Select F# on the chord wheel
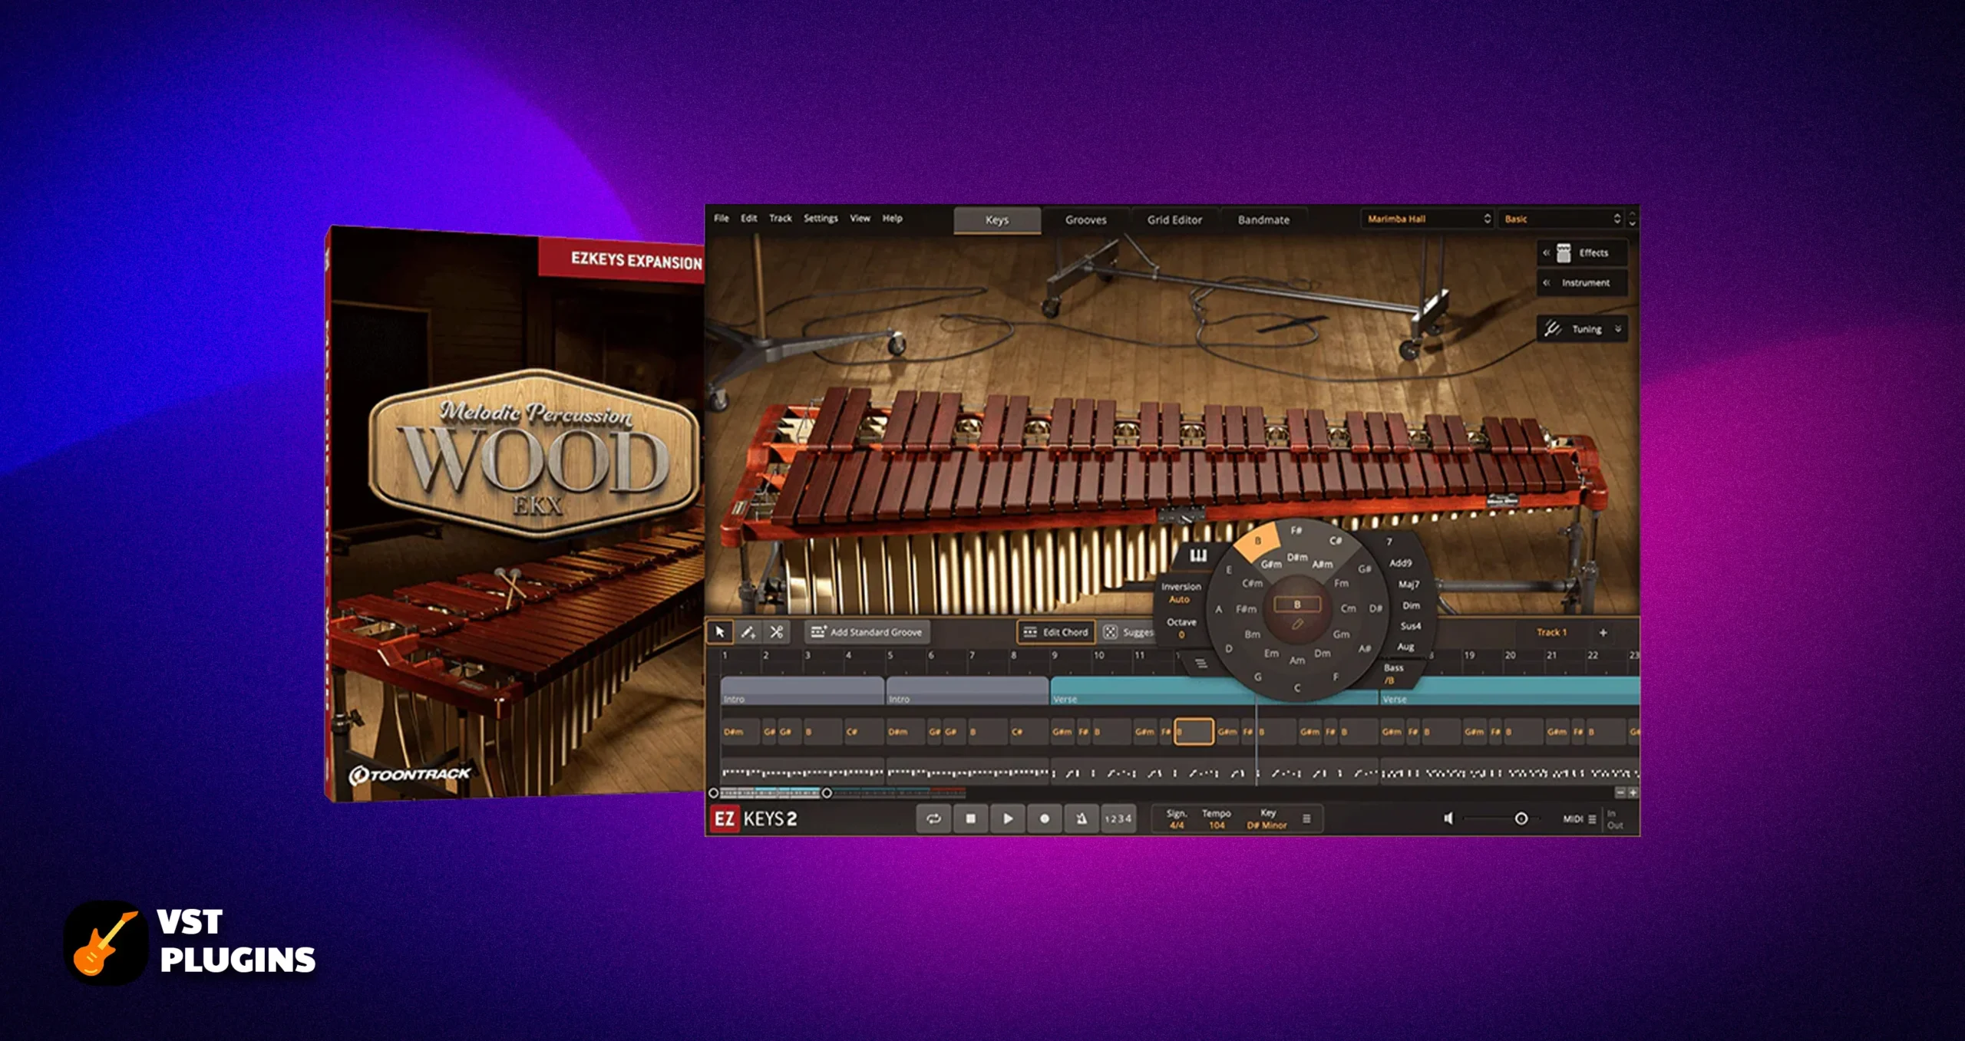1965x1041 pixels. coord(1296,530)
